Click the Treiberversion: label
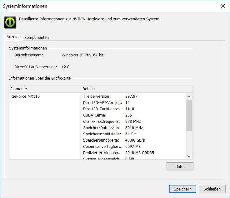 pos(97,96)
